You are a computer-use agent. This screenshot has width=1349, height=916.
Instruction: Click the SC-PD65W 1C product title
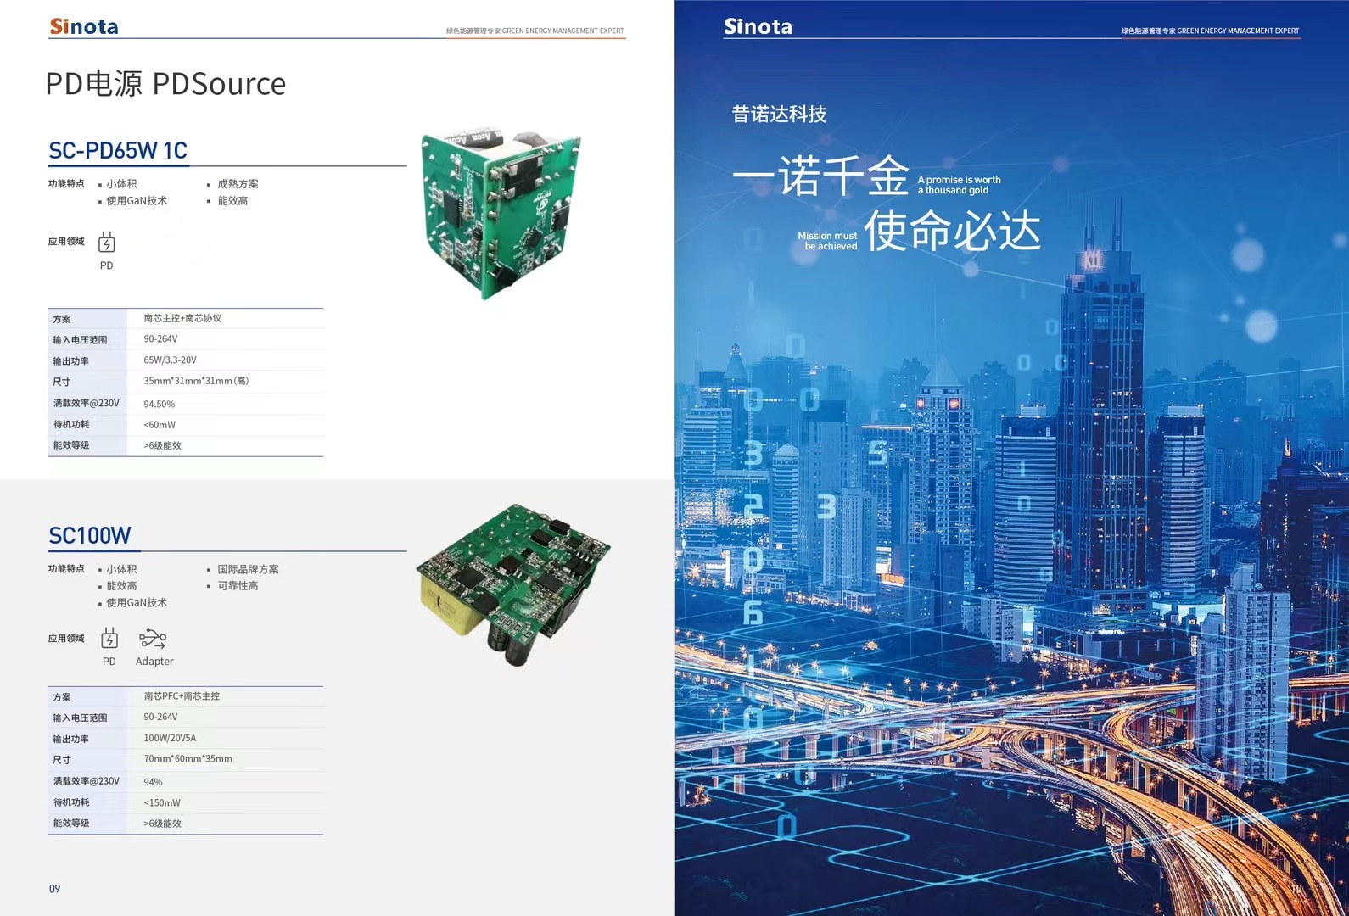pyautogui.click(x=118, y=151)
